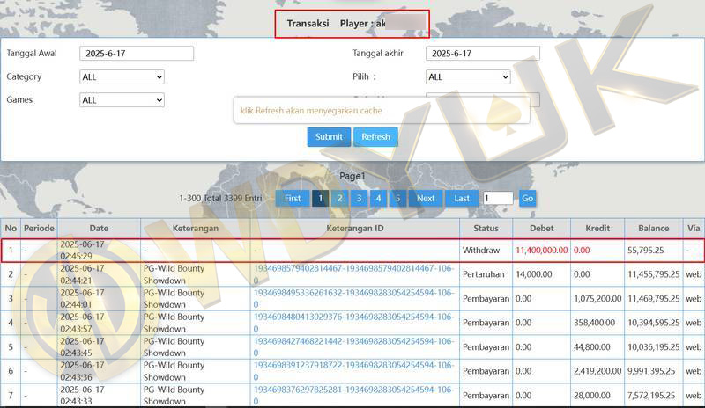Open the ID link starting 1934698376297825281
This screenshot has width=705, height=408.
pos(354,396)
